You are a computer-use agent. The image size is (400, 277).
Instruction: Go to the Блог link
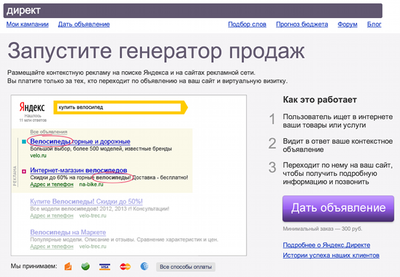(374, 24)
